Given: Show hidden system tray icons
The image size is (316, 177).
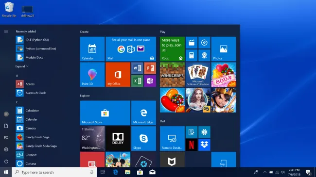Looking at the screenshot, I should coord(265,172).
